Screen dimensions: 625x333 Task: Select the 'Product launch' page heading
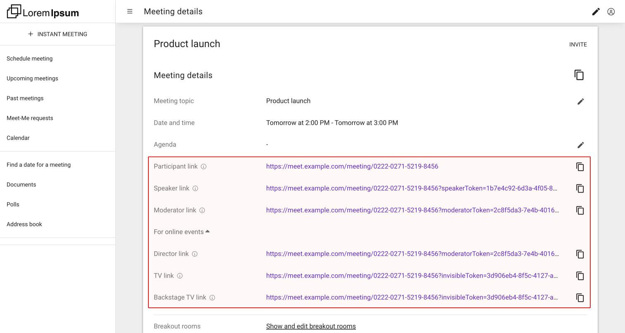187,44
